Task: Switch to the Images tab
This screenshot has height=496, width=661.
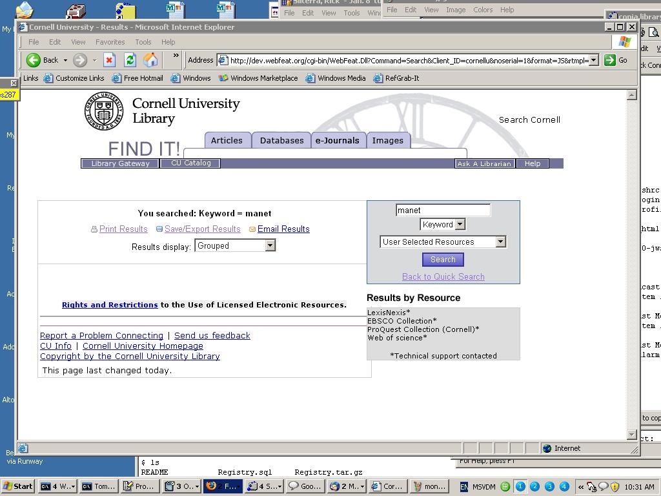Action: pos(388,140)
